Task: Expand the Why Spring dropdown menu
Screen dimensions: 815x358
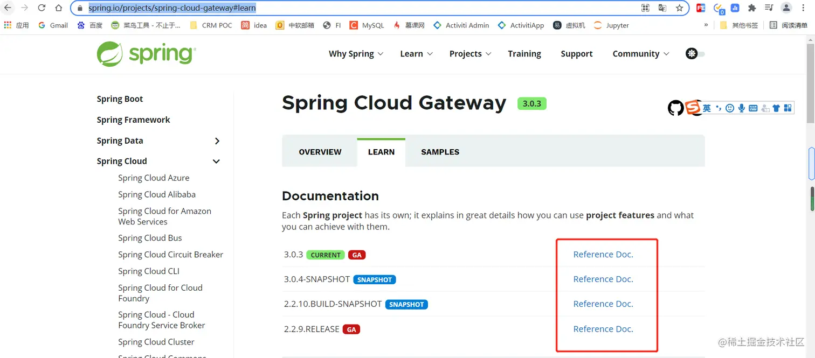Action: click(356, 54)
